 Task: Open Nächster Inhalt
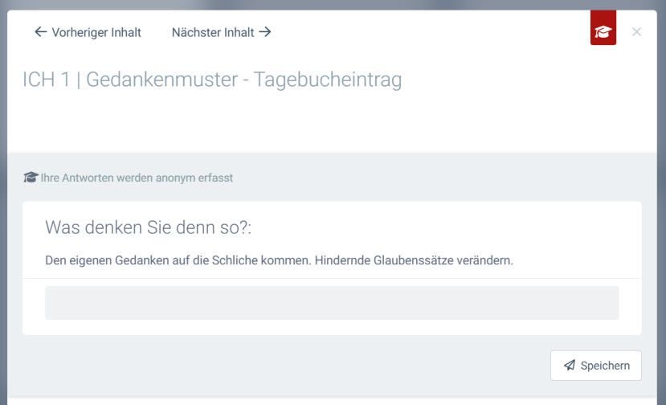tap(212, 32)
